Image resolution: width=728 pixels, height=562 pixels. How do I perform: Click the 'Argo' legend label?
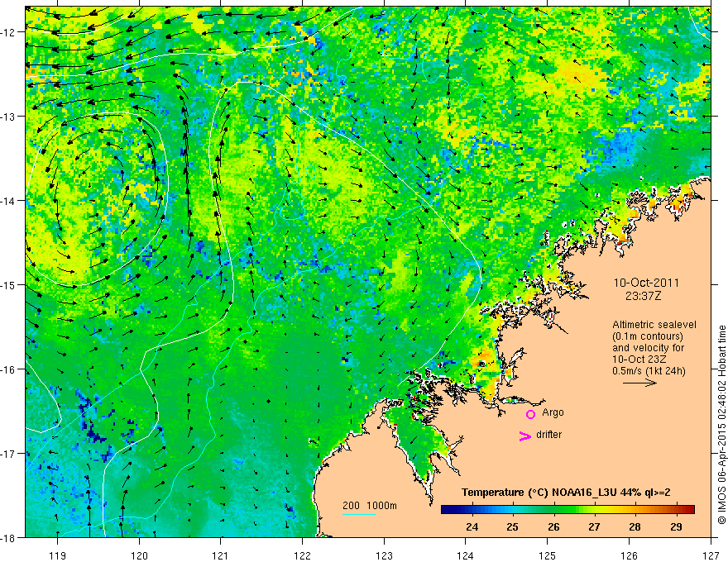point(553,412)
